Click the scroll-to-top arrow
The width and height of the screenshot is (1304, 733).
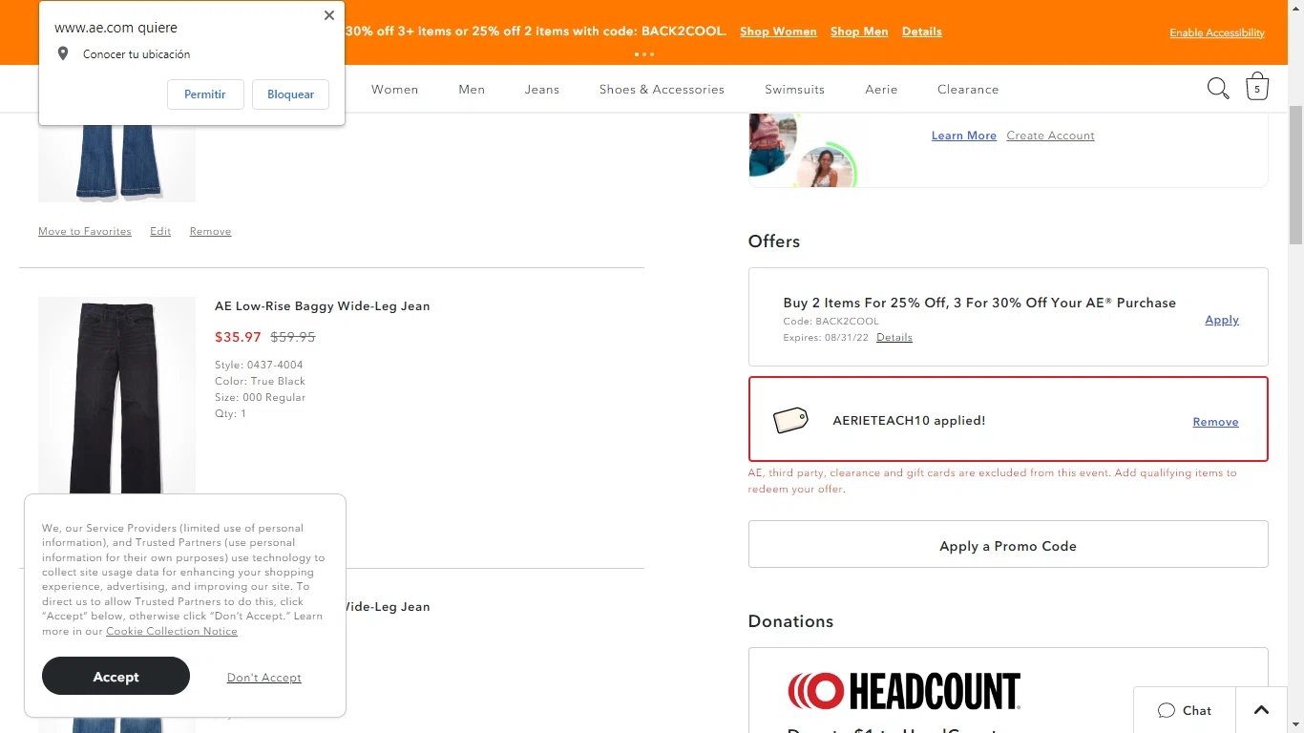coord(1261,710)
